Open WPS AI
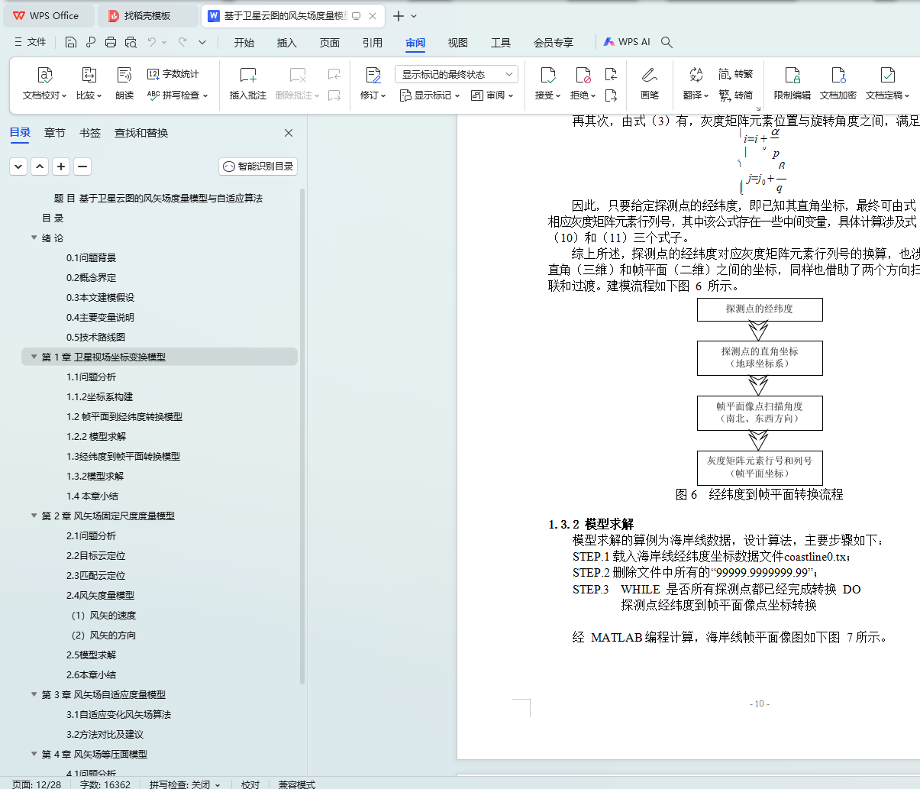This screenshot has height=789, width=920. 627,42
